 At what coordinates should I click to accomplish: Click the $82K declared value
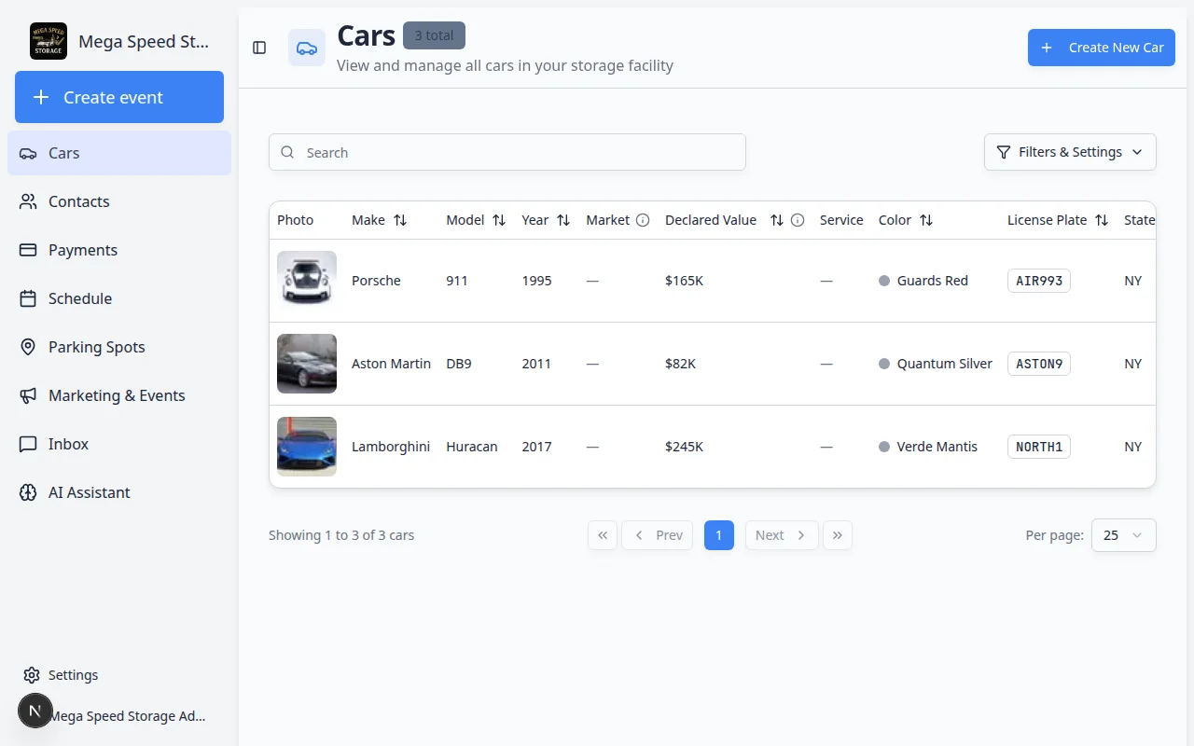pyautogui.click(x=680, y=364)
